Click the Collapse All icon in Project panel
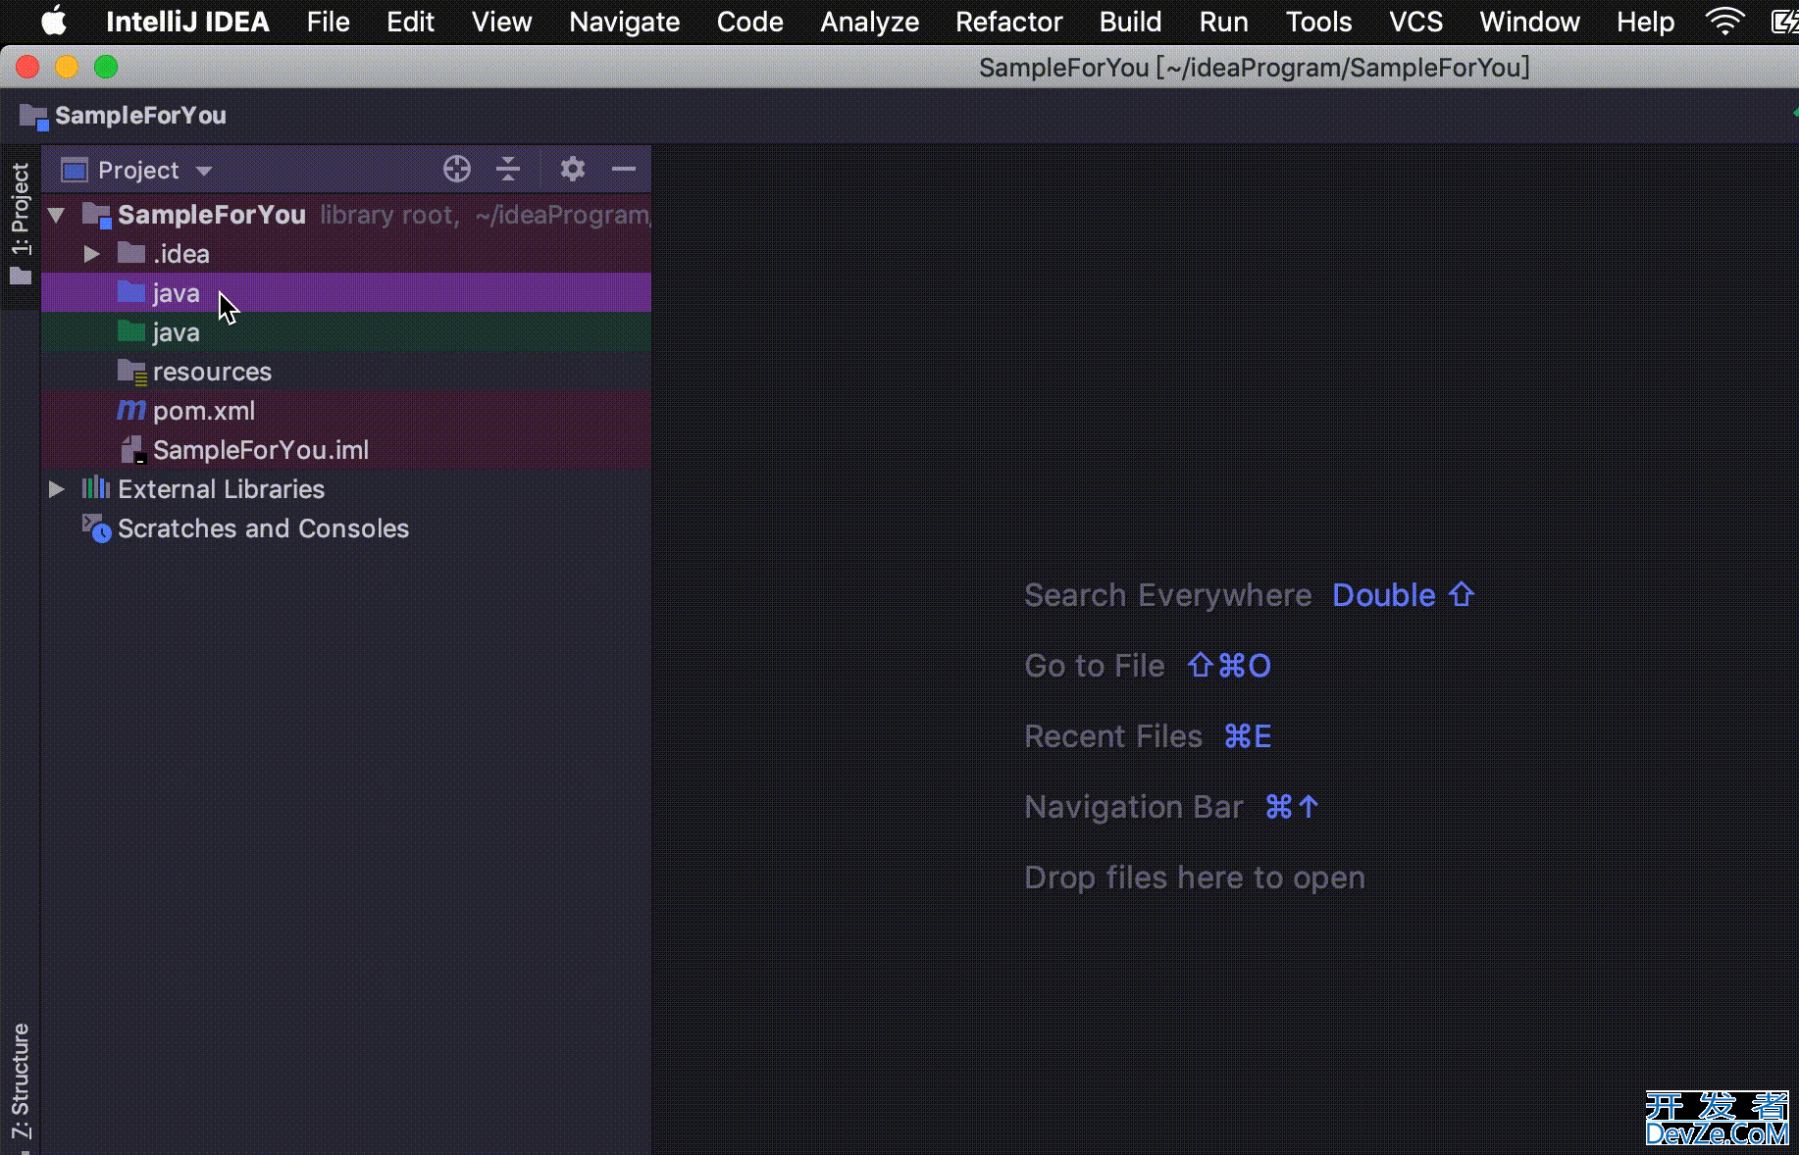The width and height of the screenshot is (1799, 1155). [x=508, y=170]
